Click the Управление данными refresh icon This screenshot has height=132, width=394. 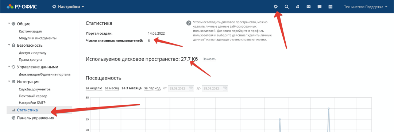point(13,67)
